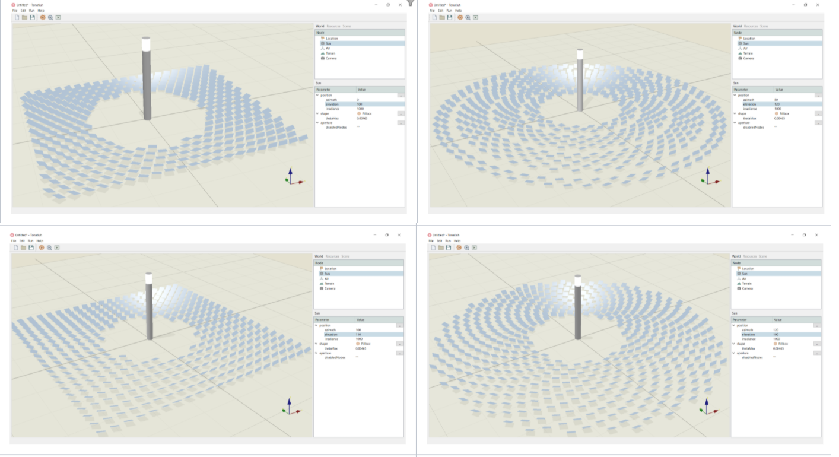Click Open folder icon in upper-right Tonatiuh window
This screenshot has width=839, height=457.
click(441, 17)
